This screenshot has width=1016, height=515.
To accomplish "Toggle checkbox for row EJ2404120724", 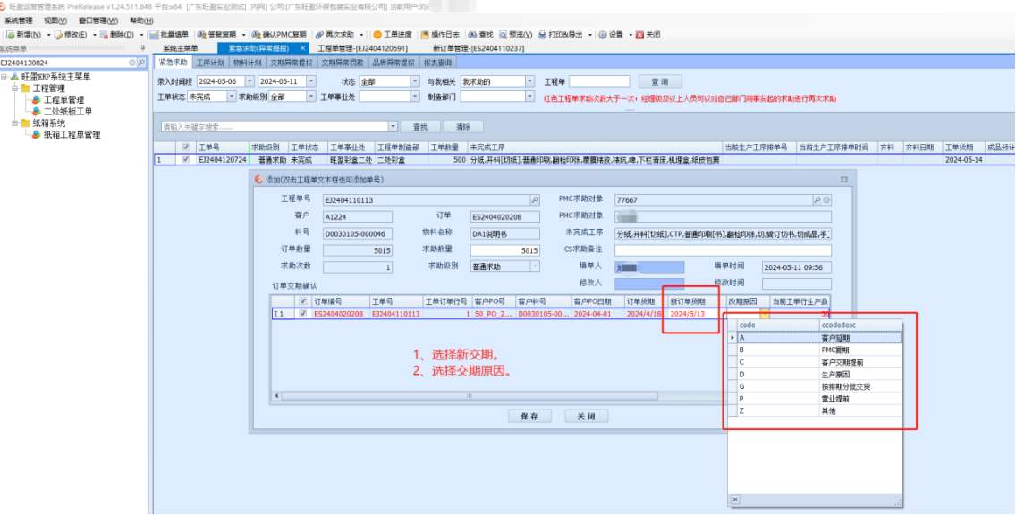I will [x=187, y=159].
